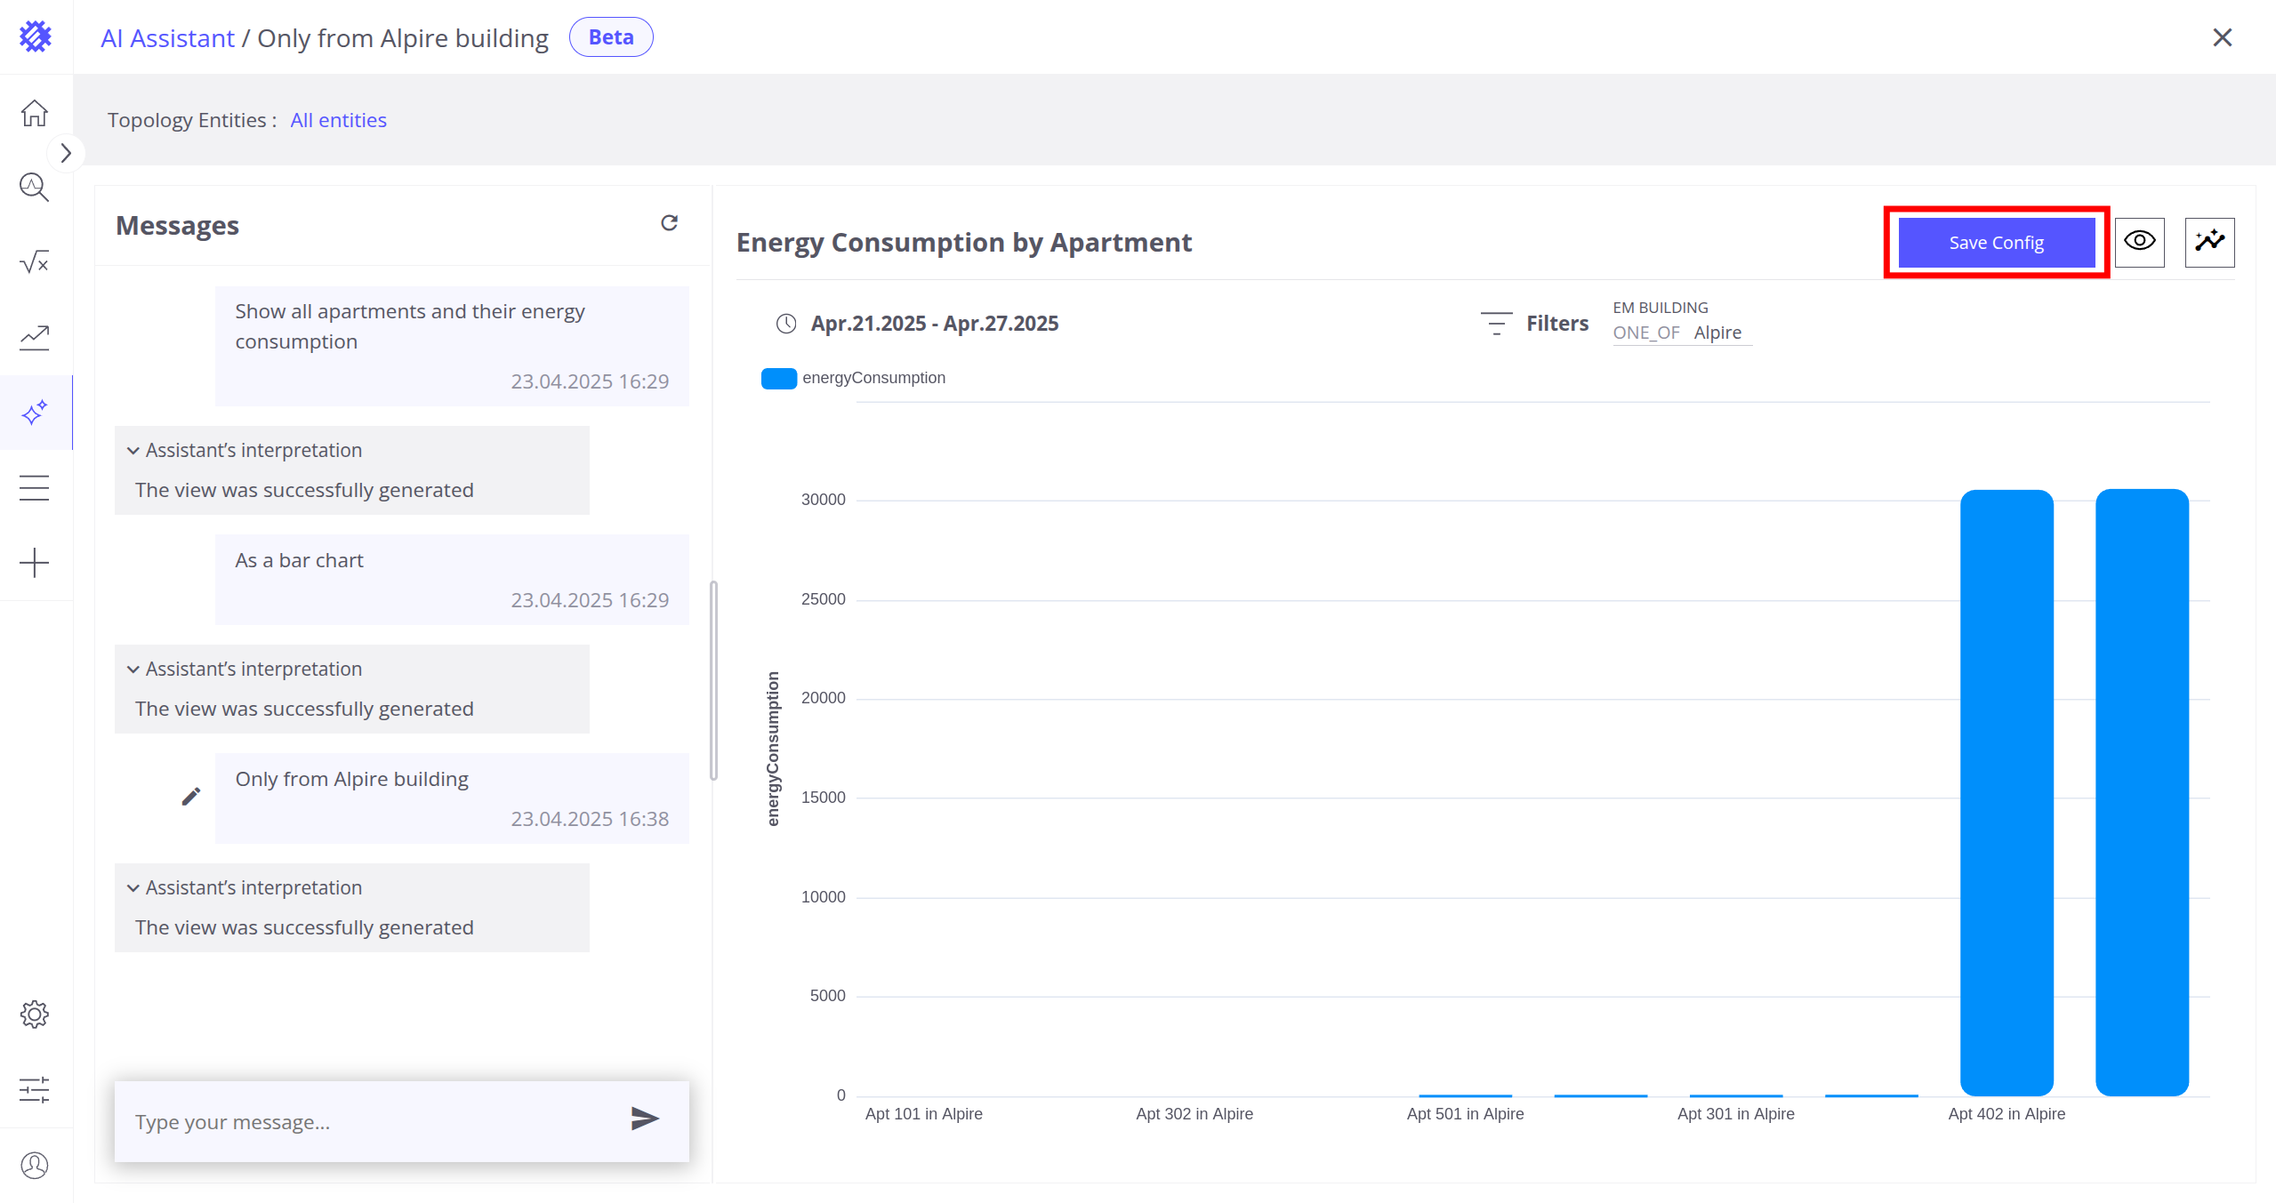Click the Save Config button

[1996, 243]
